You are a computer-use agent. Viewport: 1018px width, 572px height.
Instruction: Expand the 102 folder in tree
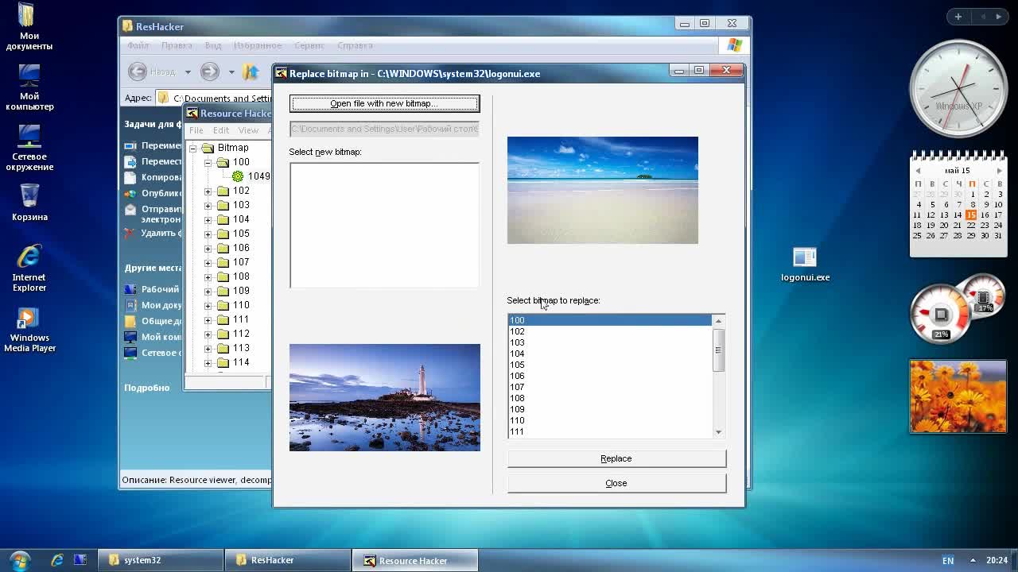point(208,191)
